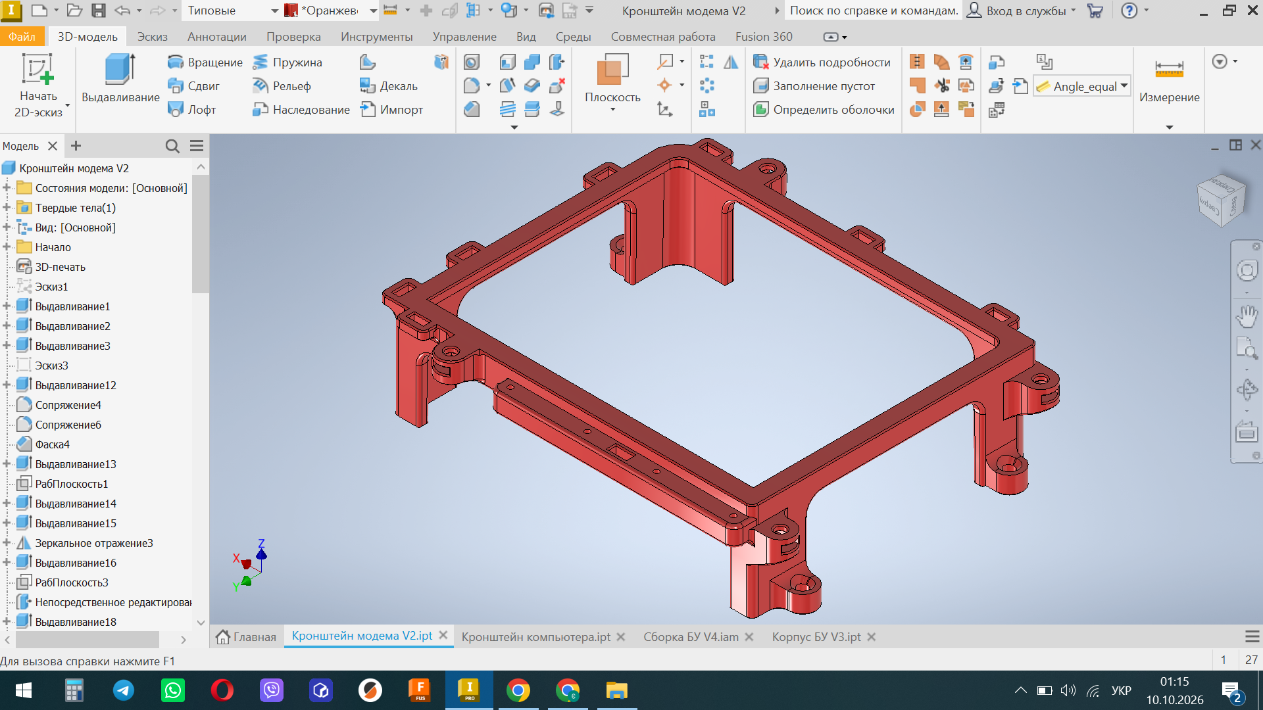The height and width of the screenshot is (710, 1263).
Task: Open the Файл menu
Action: click(22, 37)
